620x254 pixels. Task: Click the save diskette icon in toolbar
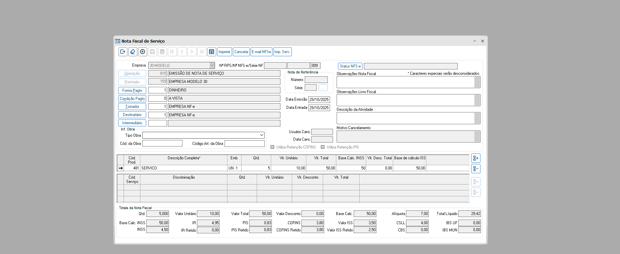(x=152, y=52)
